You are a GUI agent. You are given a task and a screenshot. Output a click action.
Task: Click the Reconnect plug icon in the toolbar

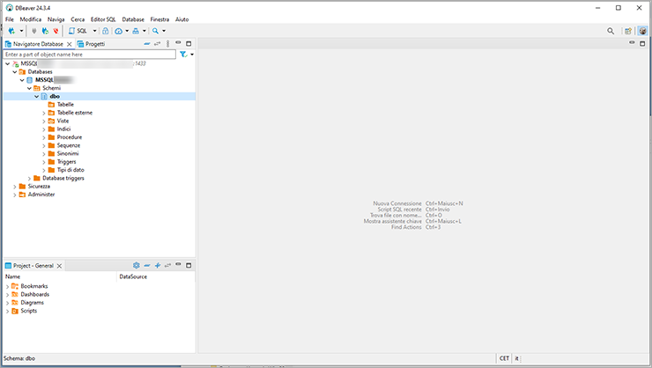pyautogui.click(x=45, y=31)
